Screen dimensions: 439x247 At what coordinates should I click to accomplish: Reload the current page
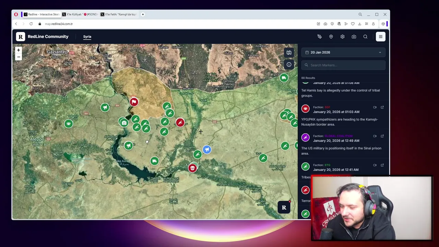tap(31, 24)
